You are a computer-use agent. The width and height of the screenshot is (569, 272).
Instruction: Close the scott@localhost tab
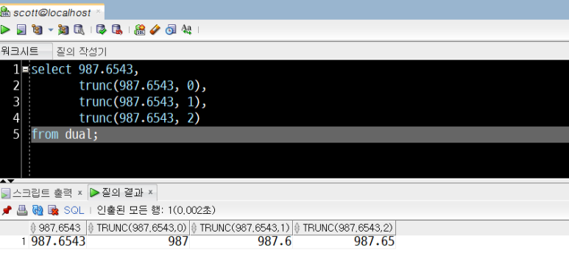[98, 12]
